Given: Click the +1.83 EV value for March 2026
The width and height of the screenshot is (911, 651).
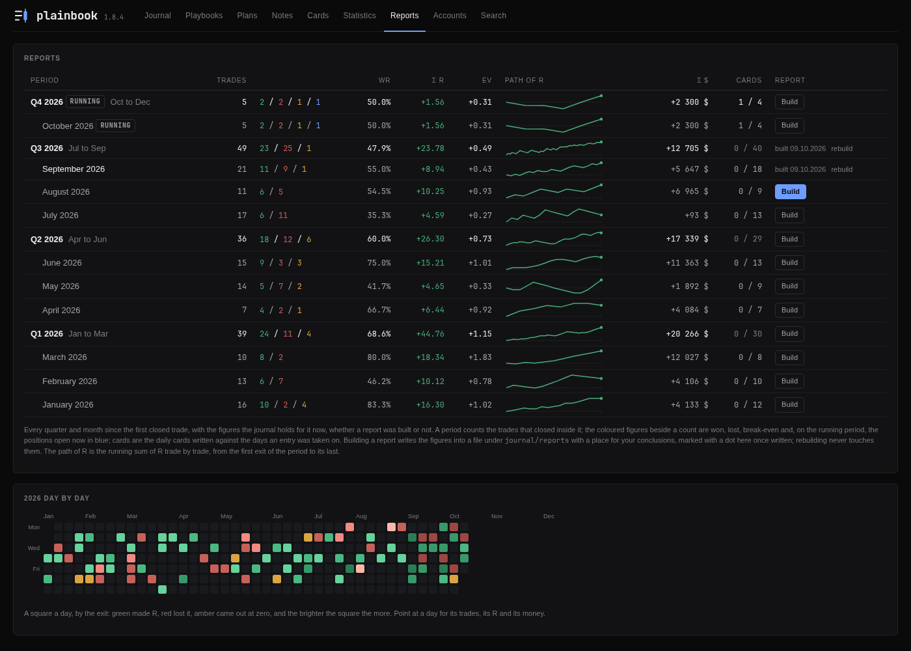Looking at the screenshot, I should [x=480, y=357].
